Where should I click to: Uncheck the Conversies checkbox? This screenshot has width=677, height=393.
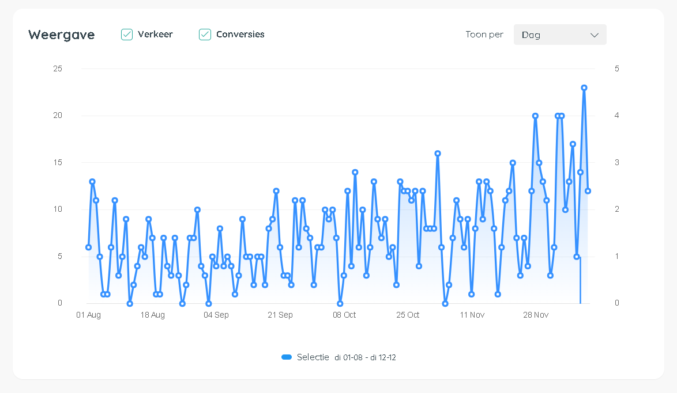205,35
